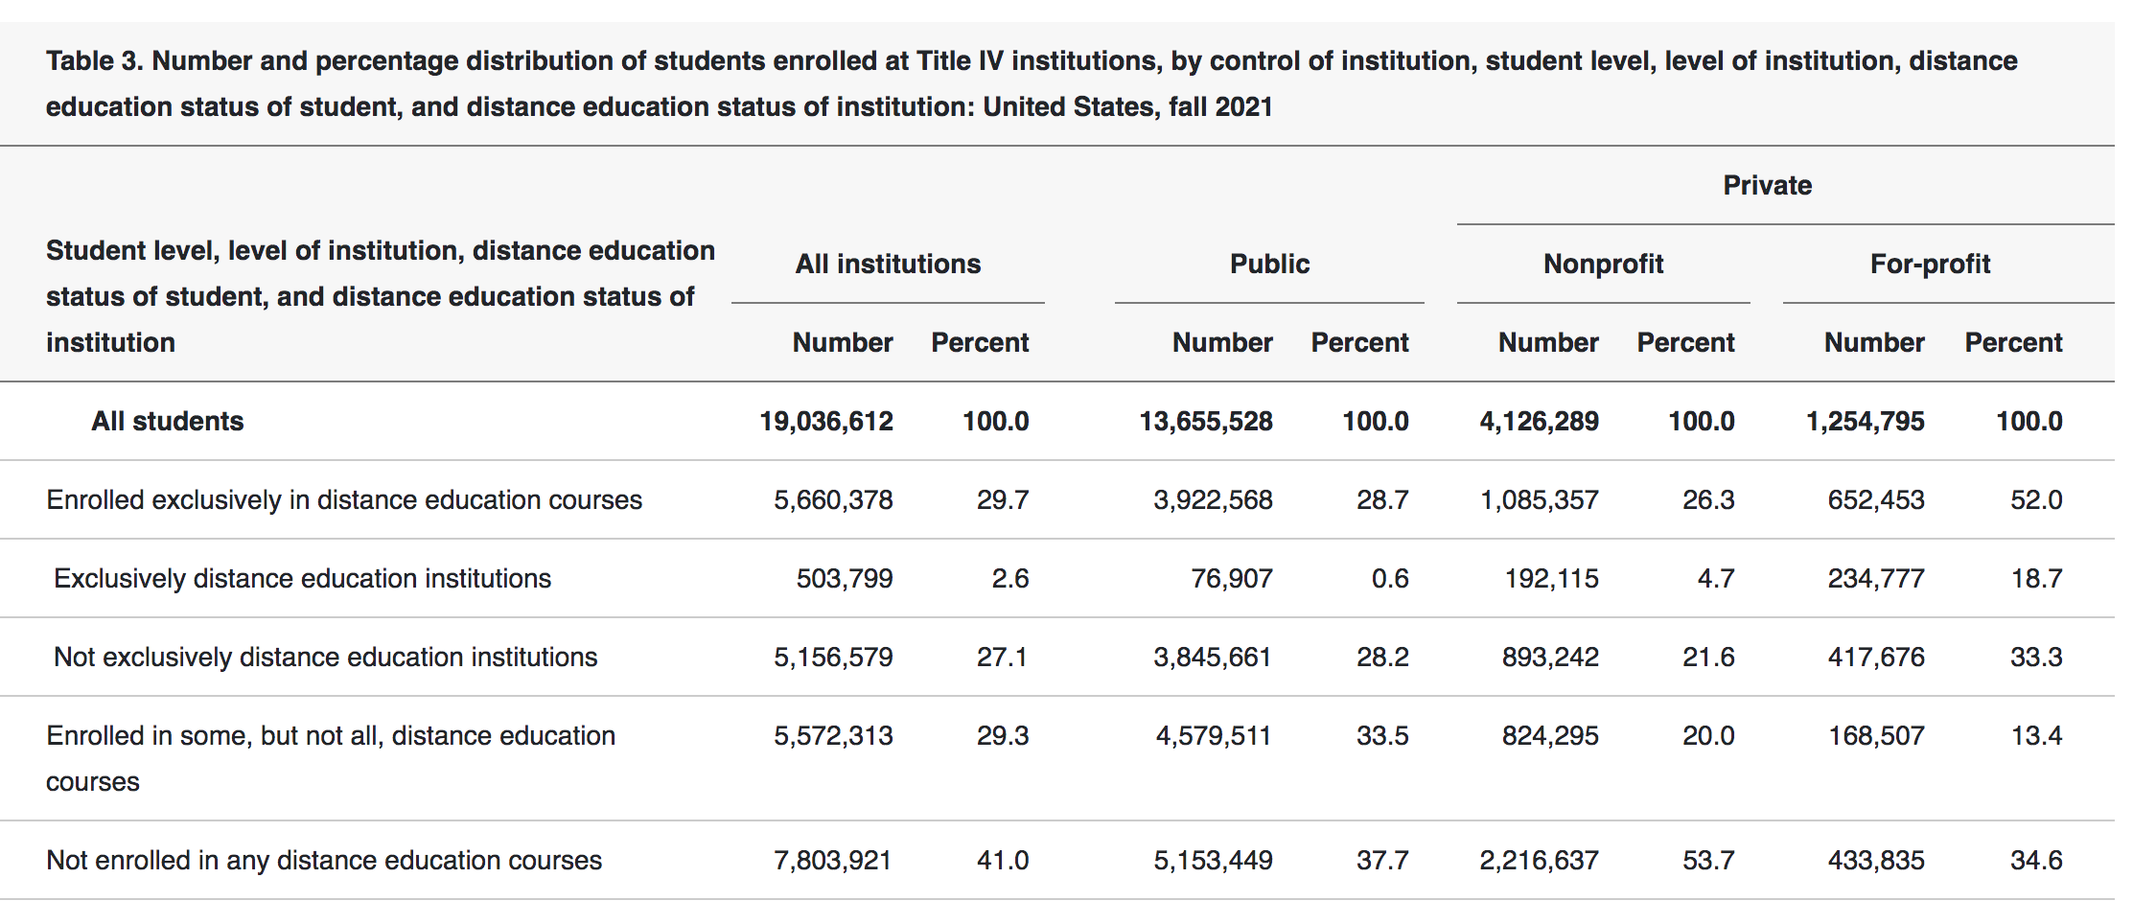Click "Not exclusively distance education institutions" row label
The image size is (2156, 924).
pos(325,657)
